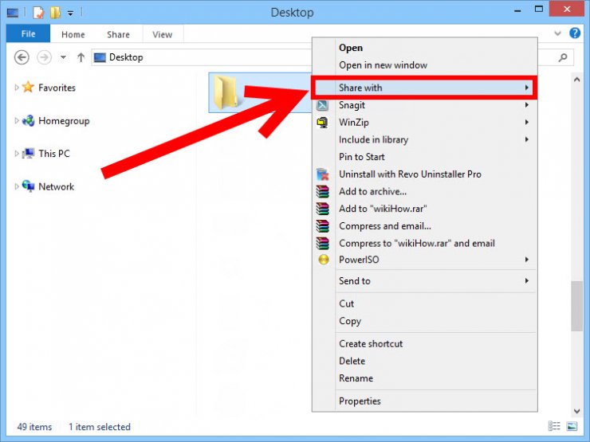Choose Compress and email...
The image size is (590, 442).
pos(424,226)
